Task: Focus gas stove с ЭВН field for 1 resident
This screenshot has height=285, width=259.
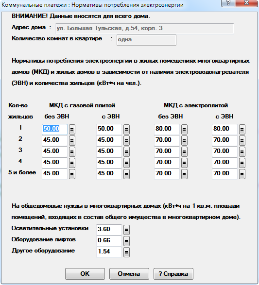Action: click(x=109, y=129)
